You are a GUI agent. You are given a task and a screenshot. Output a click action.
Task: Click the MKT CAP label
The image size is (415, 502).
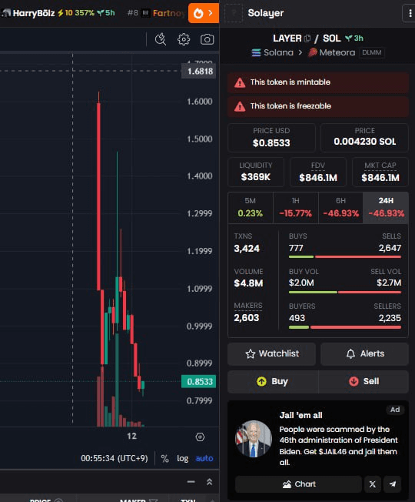click(x=380, y=166)
